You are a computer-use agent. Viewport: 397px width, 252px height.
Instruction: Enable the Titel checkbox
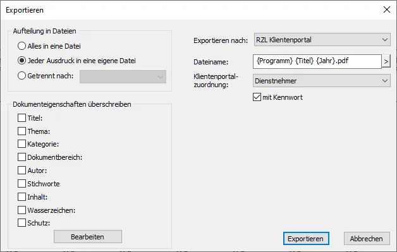point(21,118)
